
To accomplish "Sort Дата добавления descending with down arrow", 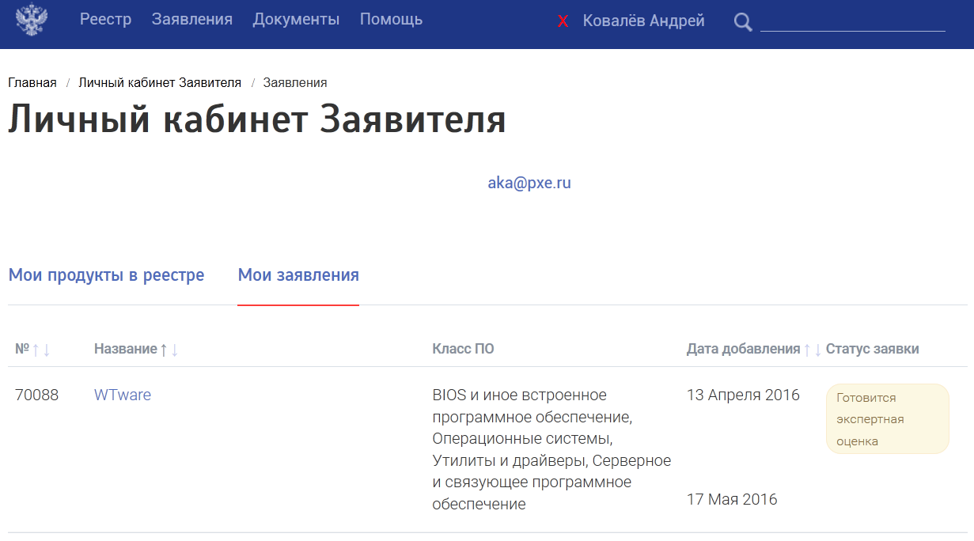I will click(x=817, y=350).
